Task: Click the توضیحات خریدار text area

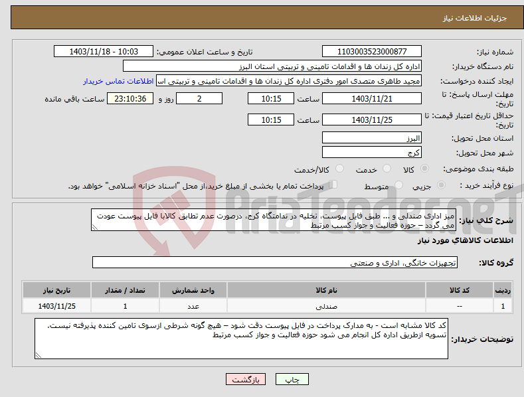Action: (241, 339)
